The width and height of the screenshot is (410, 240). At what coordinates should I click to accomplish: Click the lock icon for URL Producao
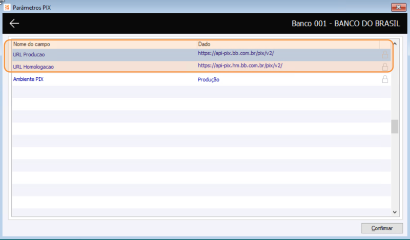385,55
